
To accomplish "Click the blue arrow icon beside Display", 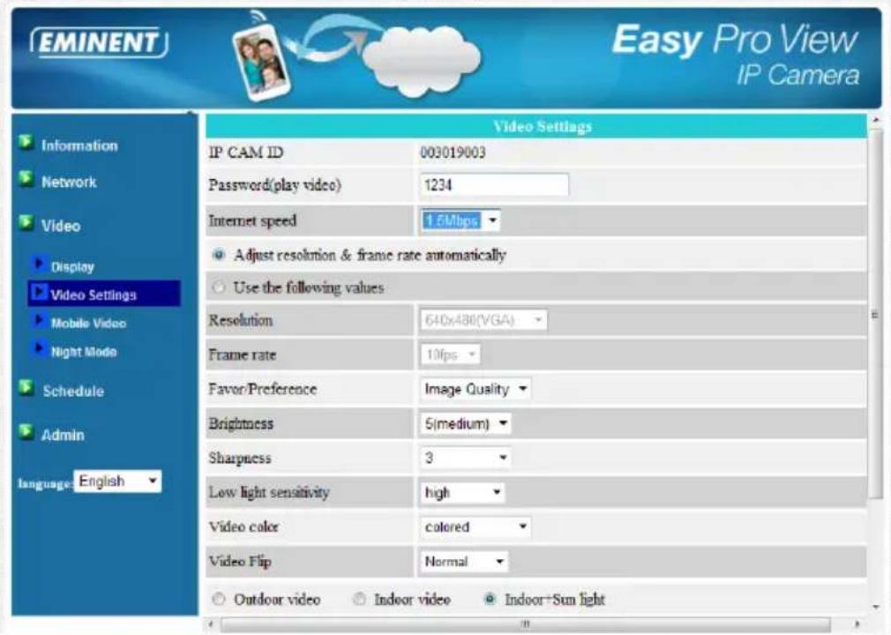I will pyautogui.click(x=39, y=264).
